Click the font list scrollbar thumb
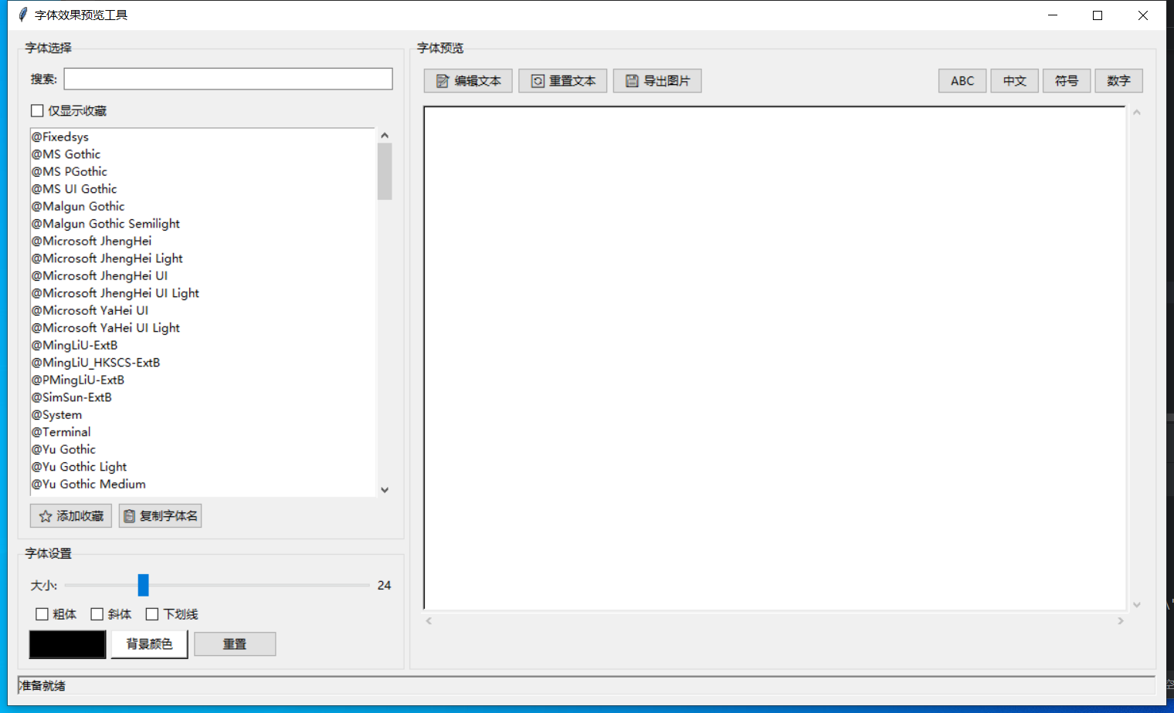This screenshot has height=713, width=1174. pos(385,171)
